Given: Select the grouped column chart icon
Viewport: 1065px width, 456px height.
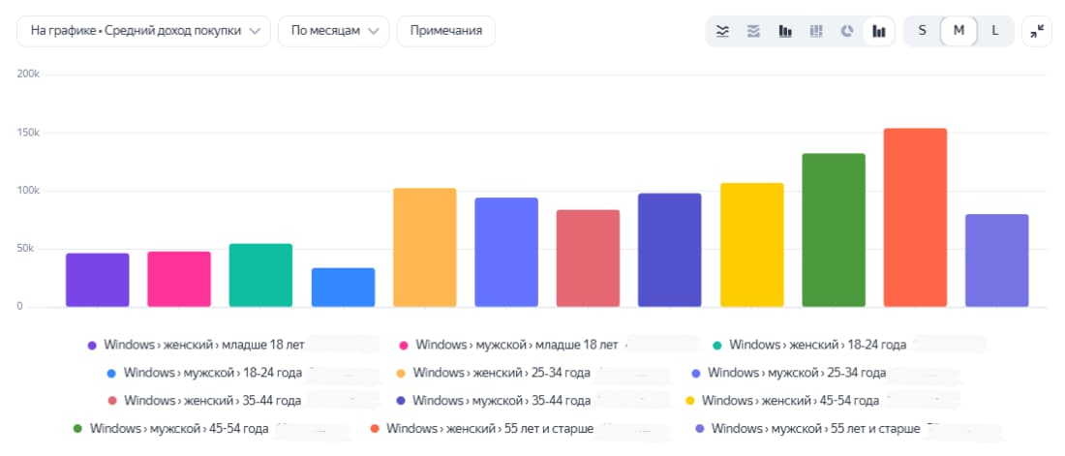Looking at the screenshot, I should pyautogui.click(x=785, y=31).
